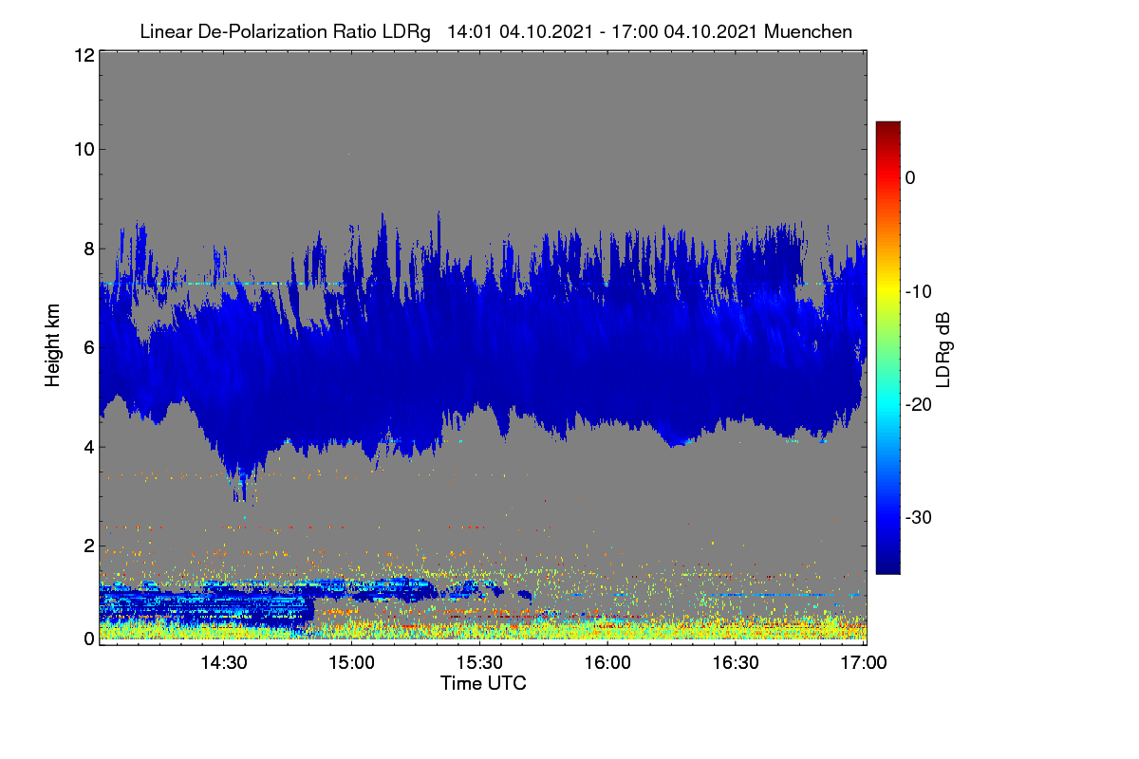Click the 14:30 time axis label
This screenshot has width=1139, height=759.
click(224, 663)
